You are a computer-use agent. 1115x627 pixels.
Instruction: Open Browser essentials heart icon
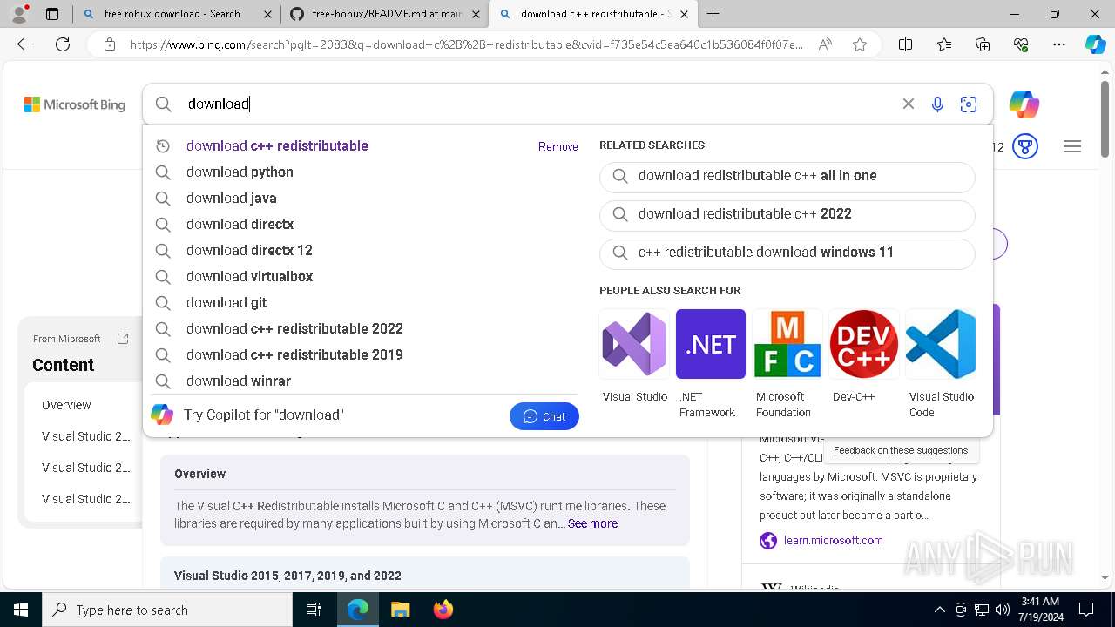[1021, 44]
